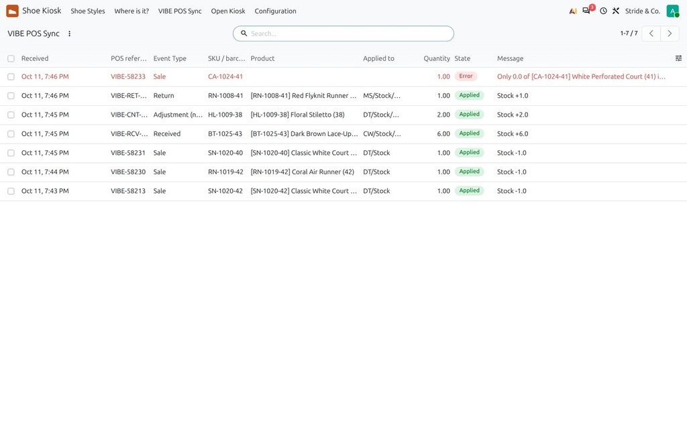This screenshot has height=429, width=687.
Task: Select the Received BT-1025-43 row checkbox
Action: coord(11,134)
